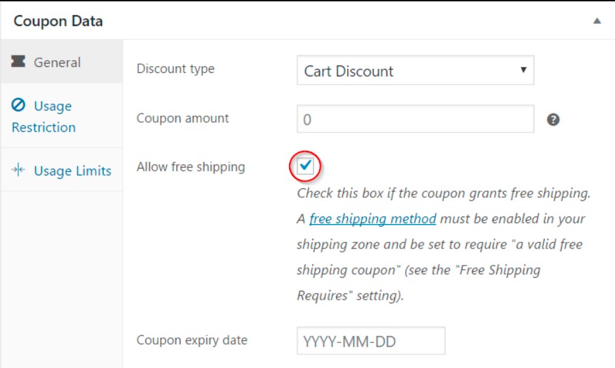
Task: Click the arrow on the Cart Discount select
Action: [x=523, y=70]
